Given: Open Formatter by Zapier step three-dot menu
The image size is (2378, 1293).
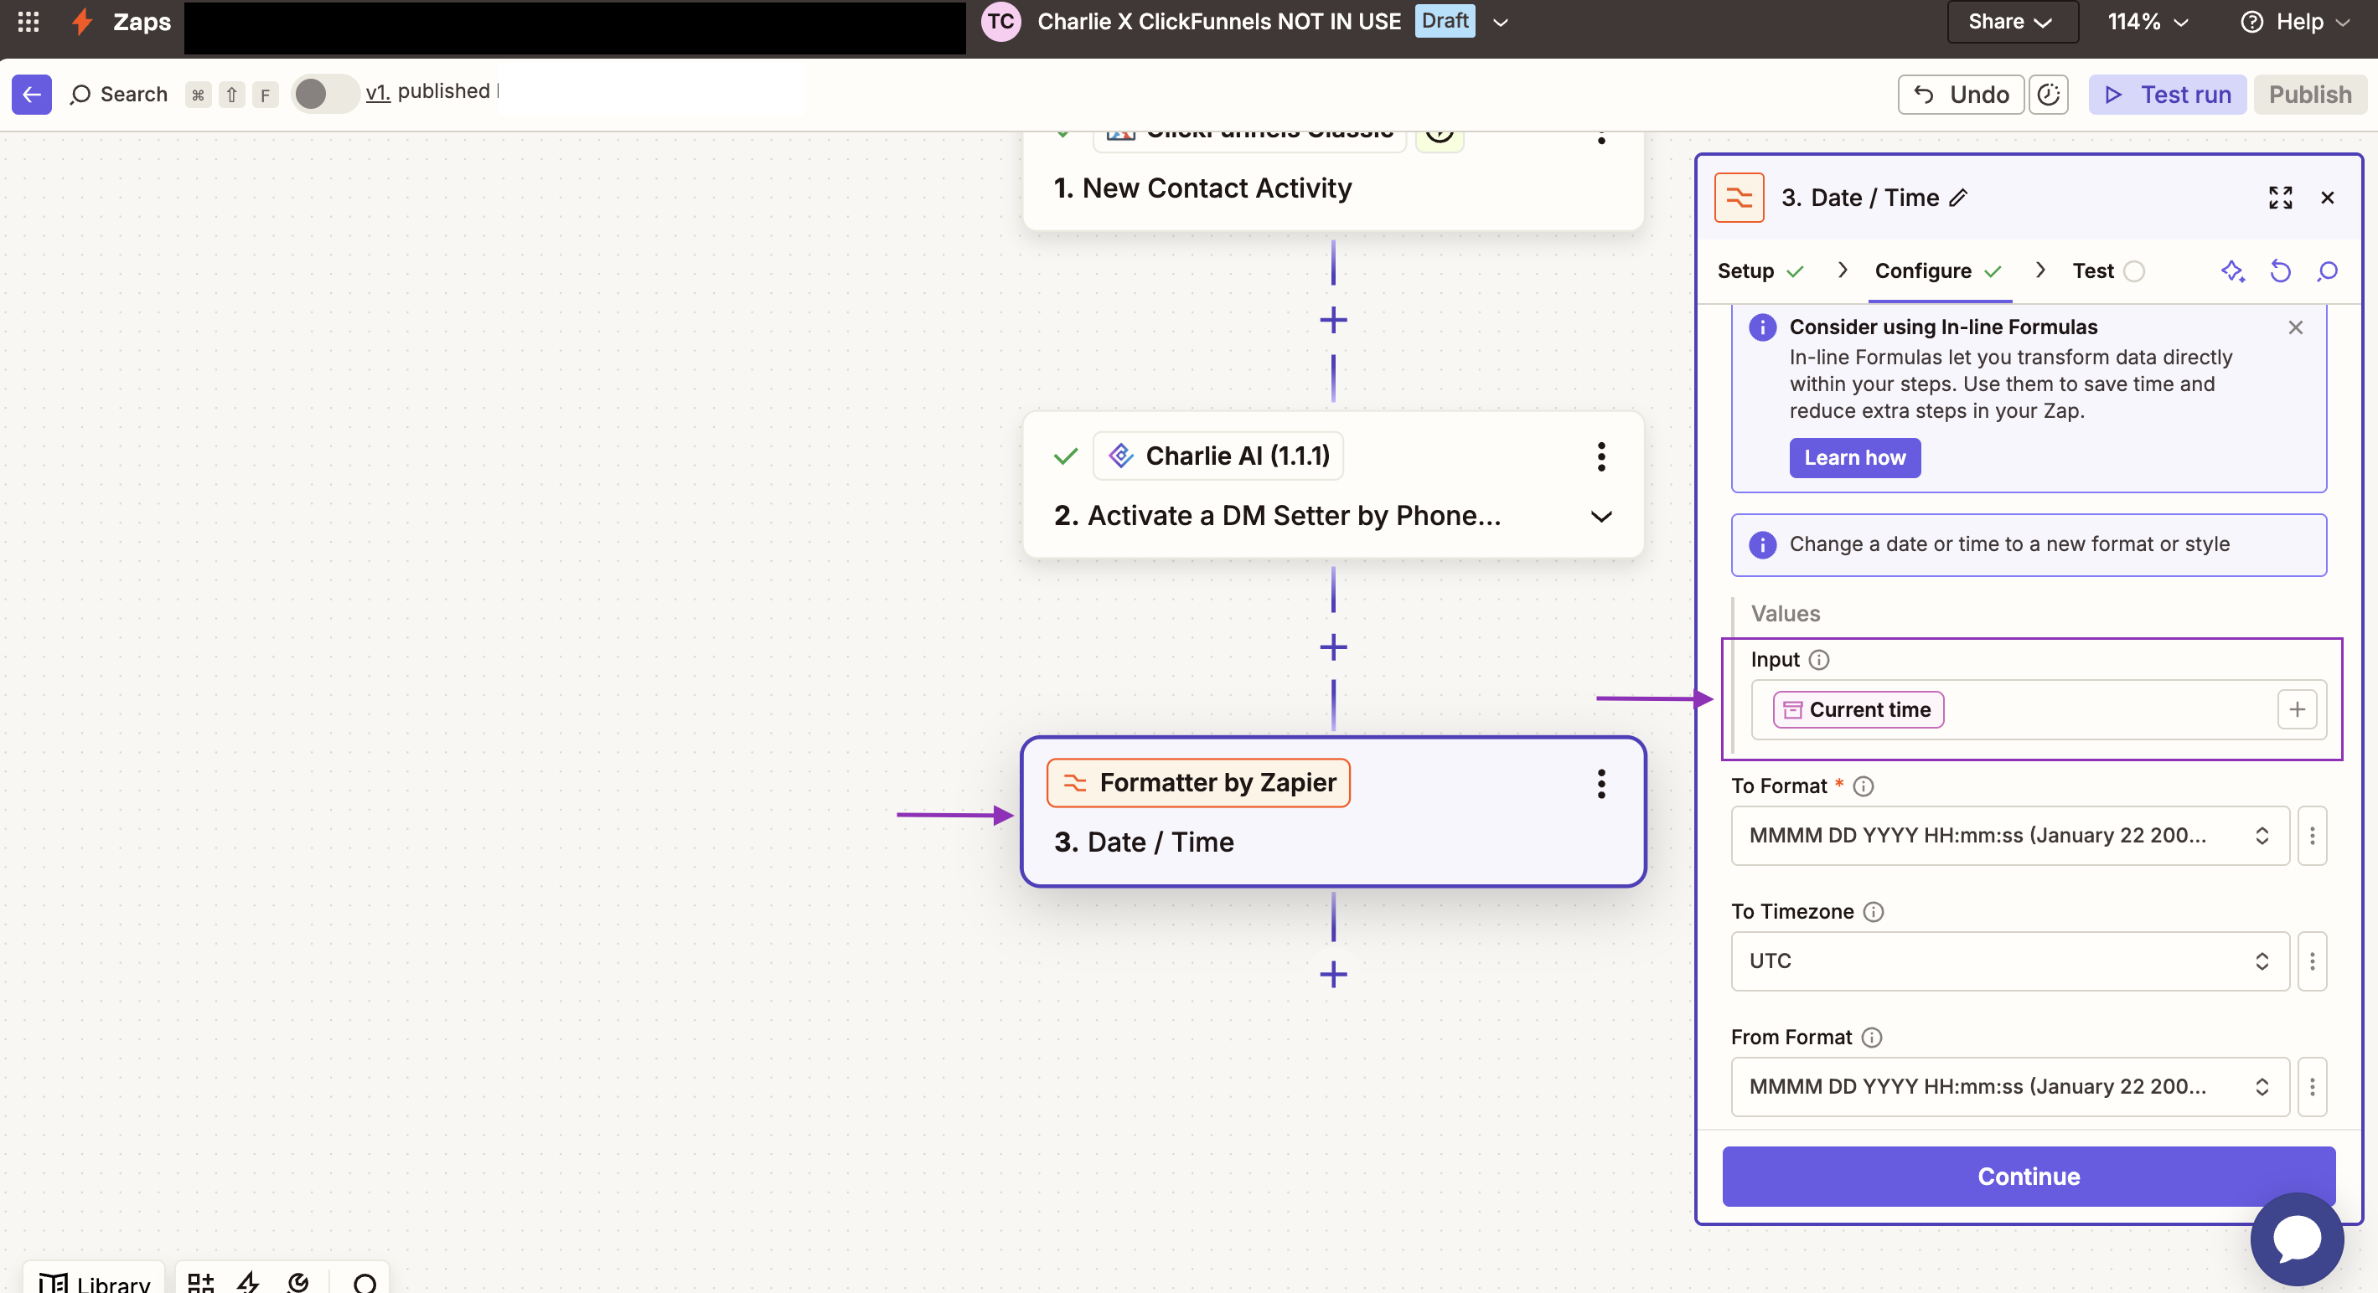Looking at the screenshot, I should (1601, 784).
